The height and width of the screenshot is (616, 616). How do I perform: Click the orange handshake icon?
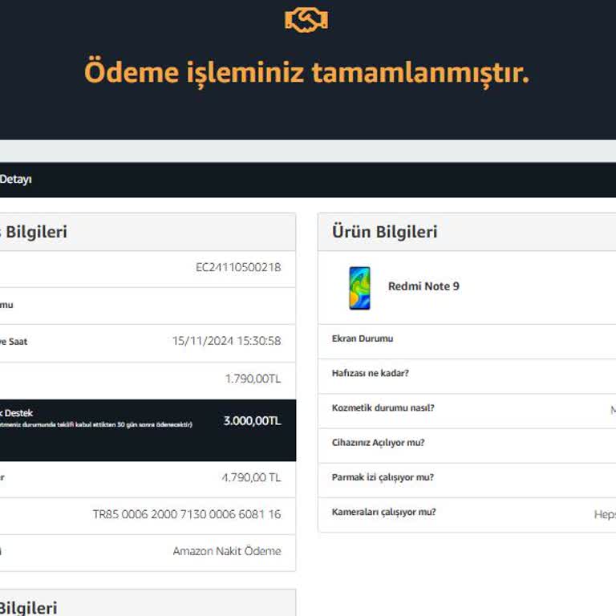(x=306, y=21)
